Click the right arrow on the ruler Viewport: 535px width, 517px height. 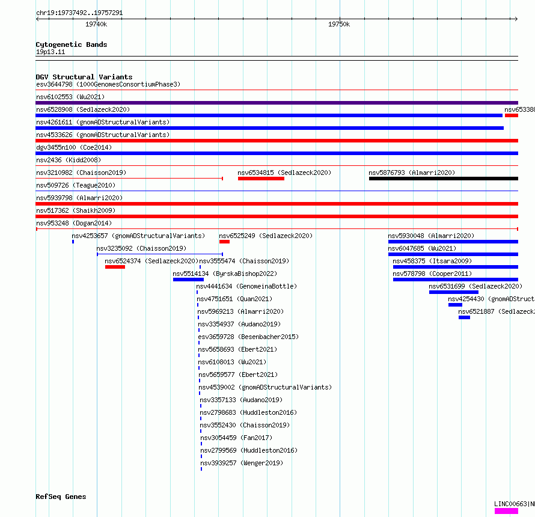point(516,19)
